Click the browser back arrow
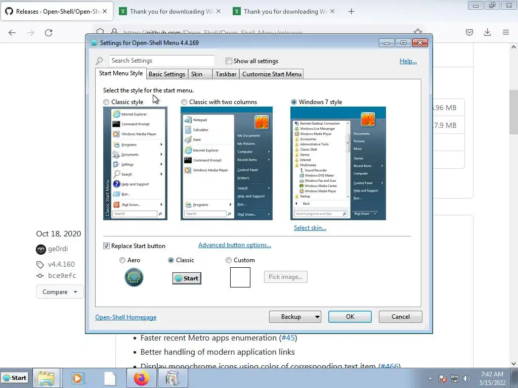The width and height of the screenshot is (518, 388). click(x=12, y=32)
